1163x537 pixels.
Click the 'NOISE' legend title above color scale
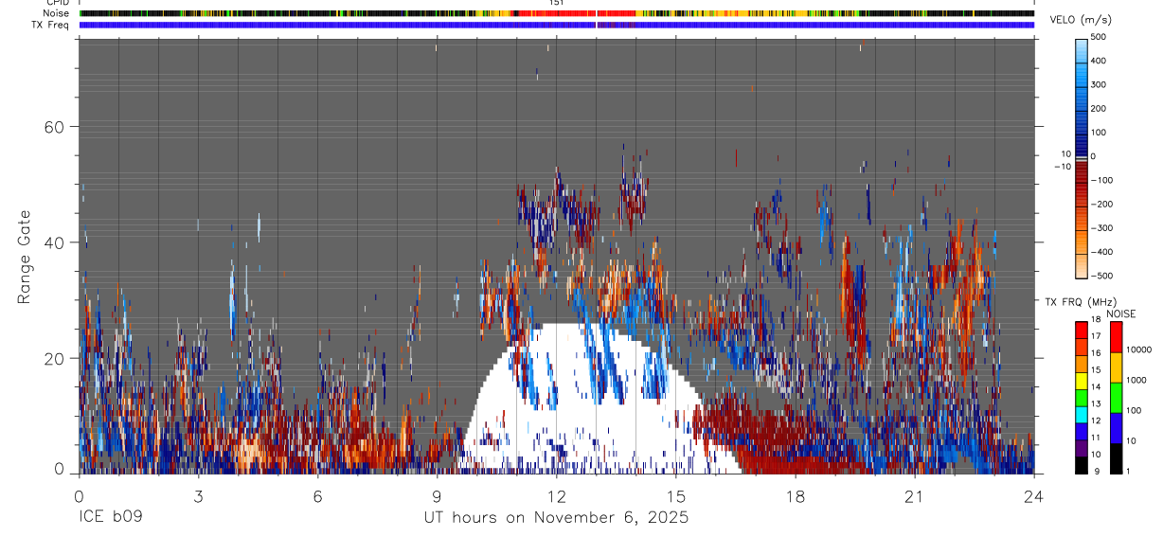coord(1120,313)
